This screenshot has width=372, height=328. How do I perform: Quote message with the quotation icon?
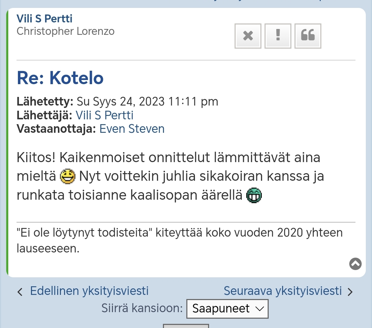(308, 36)
